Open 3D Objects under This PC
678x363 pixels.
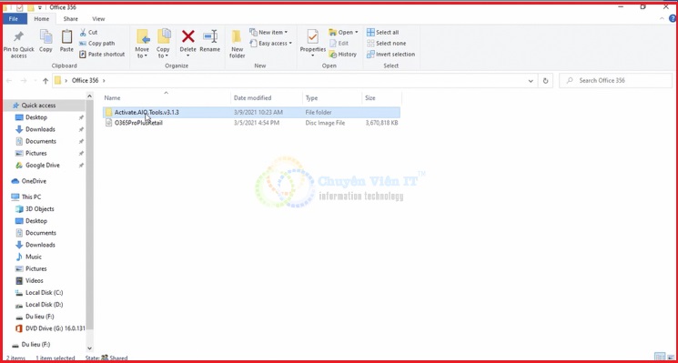40,208
